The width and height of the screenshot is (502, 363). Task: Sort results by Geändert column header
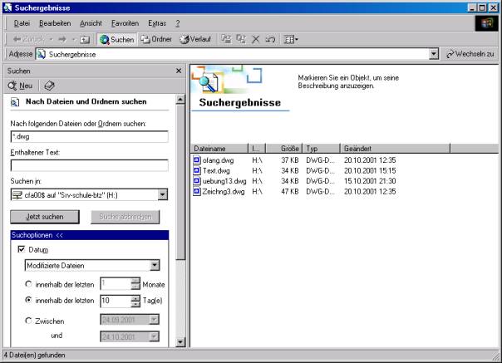(395, 149)
